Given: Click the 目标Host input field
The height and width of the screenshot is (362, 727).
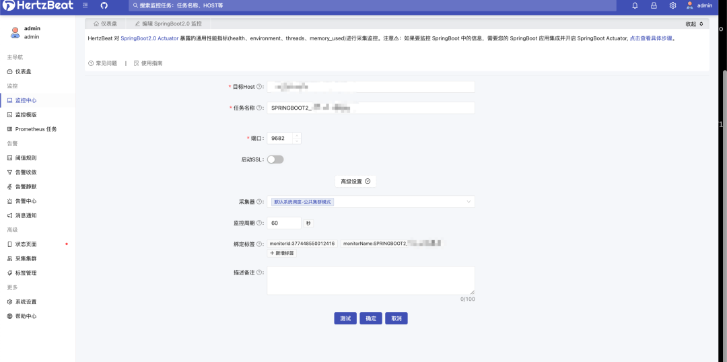Looking at the screenshot, I should [371, 87].
